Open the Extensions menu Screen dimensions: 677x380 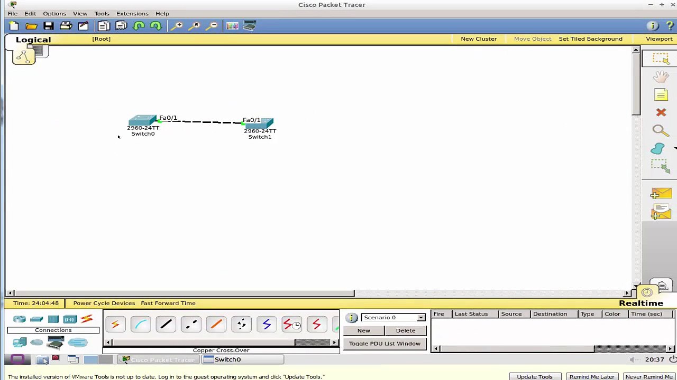pyautogui.click(x=132, y=14)
